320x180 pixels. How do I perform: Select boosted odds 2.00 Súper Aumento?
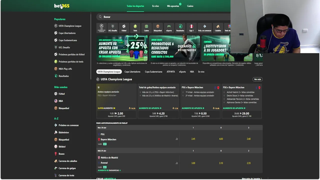116,114
